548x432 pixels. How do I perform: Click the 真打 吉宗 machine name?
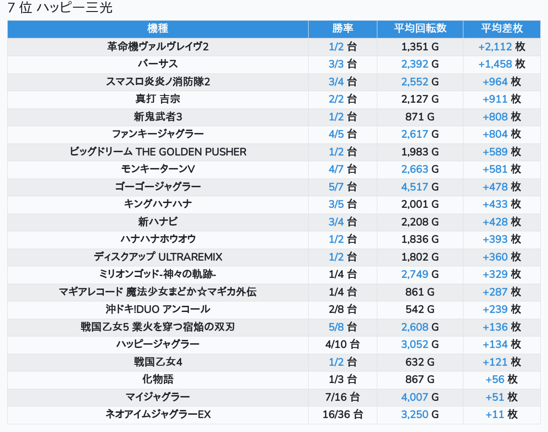coord(158,99)
